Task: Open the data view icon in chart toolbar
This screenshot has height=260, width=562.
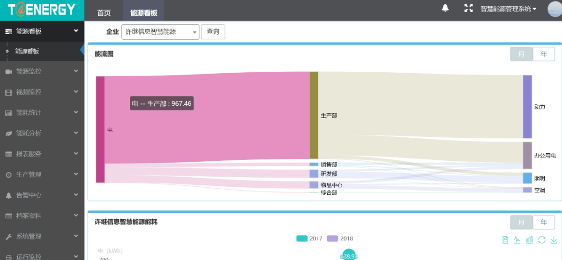Action: point(505,240)
